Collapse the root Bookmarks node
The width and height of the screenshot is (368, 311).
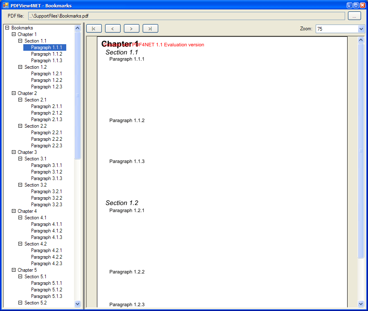point(7,28)
